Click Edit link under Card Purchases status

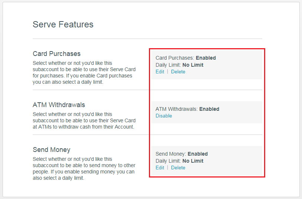click(x=160, y=72)
